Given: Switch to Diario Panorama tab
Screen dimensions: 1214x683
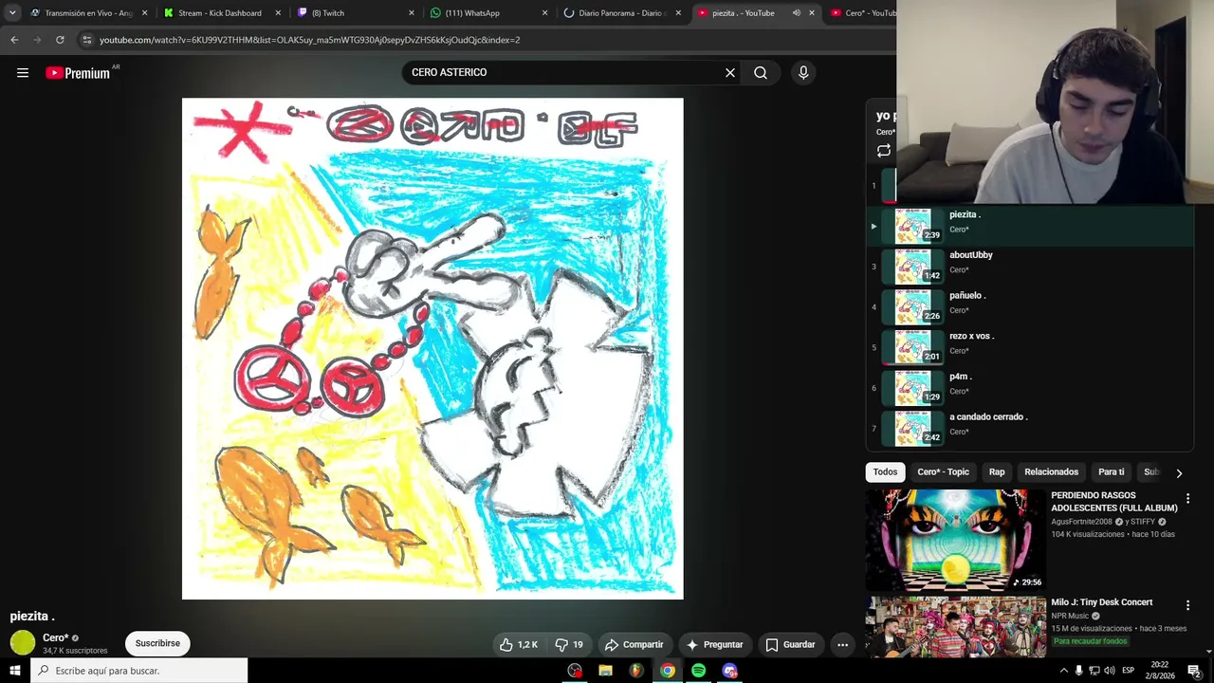Looking at the screenshot, I should (620, 13).
